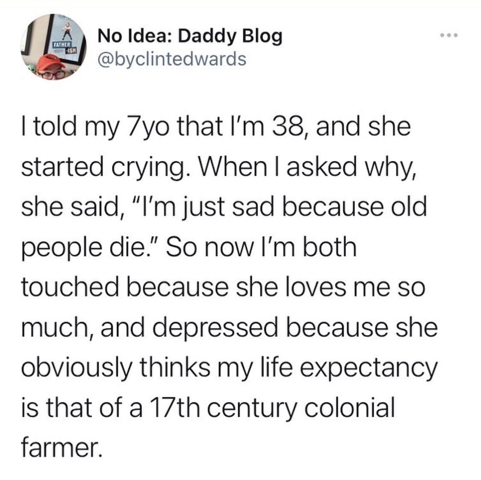Click the final word "farmer."

[x=61, y=447]
